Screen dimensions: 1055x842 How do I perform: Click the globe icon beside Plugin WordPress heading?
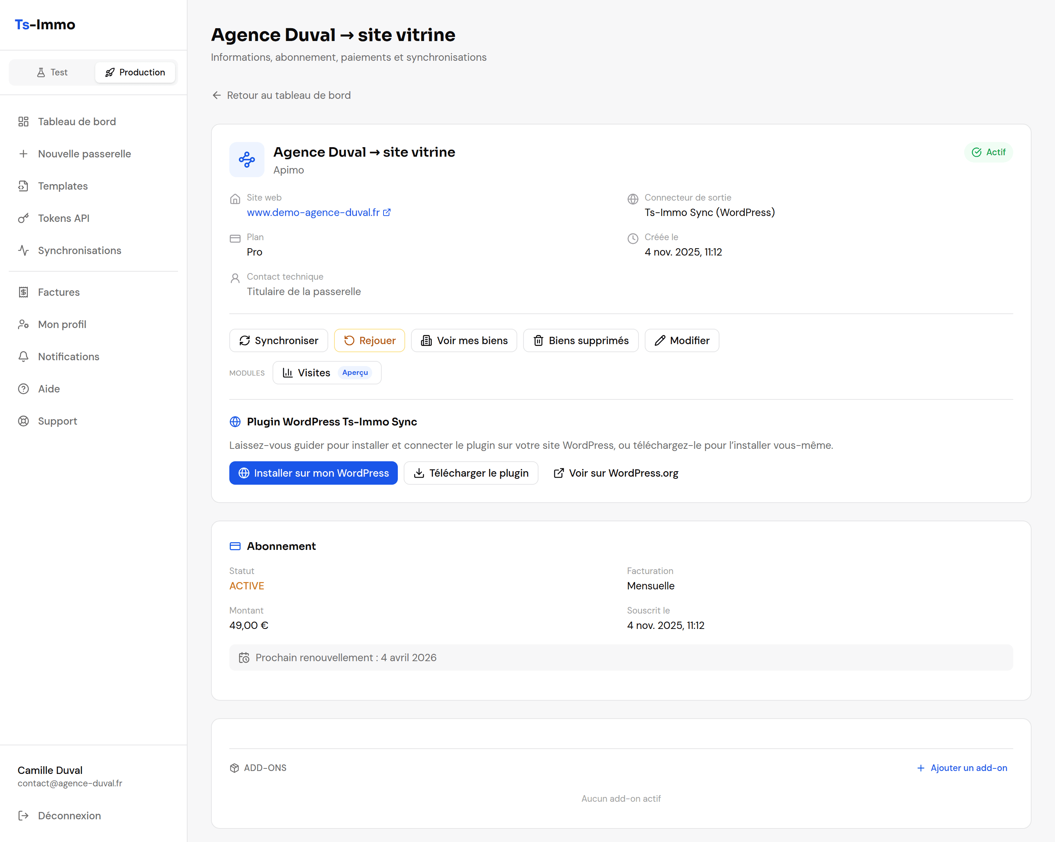pyautogui.click(x=236, y=421)
